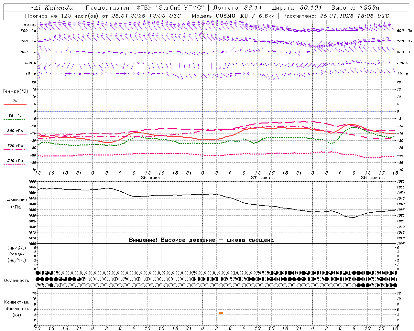Click the 1060 value on left pressure axis
The height and width of the screenshot is (331, 414).
pos(33,182)
